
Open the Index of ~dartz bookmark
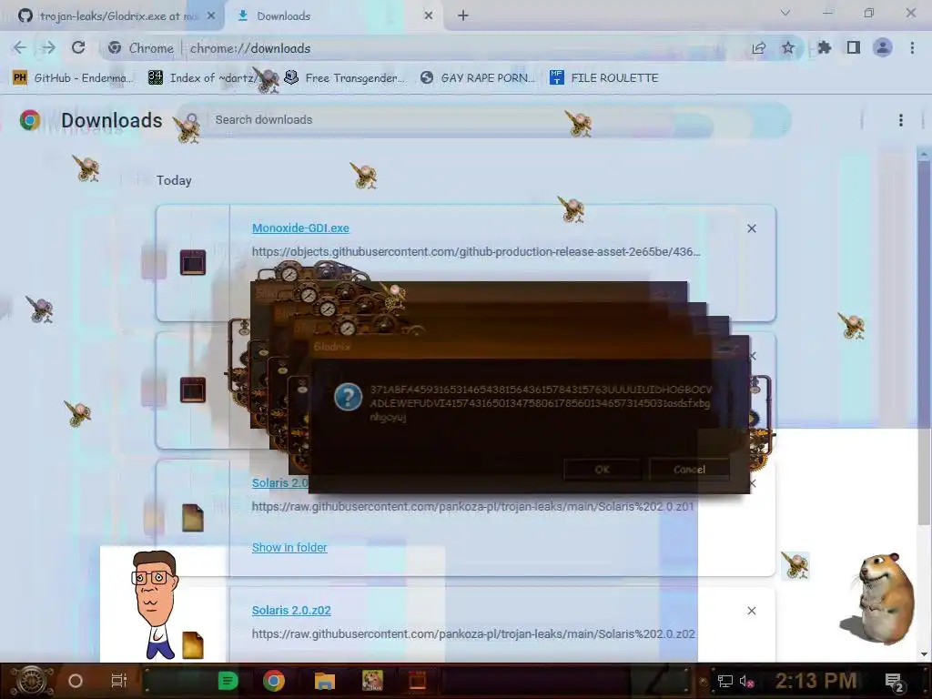[x=204, y=78]
